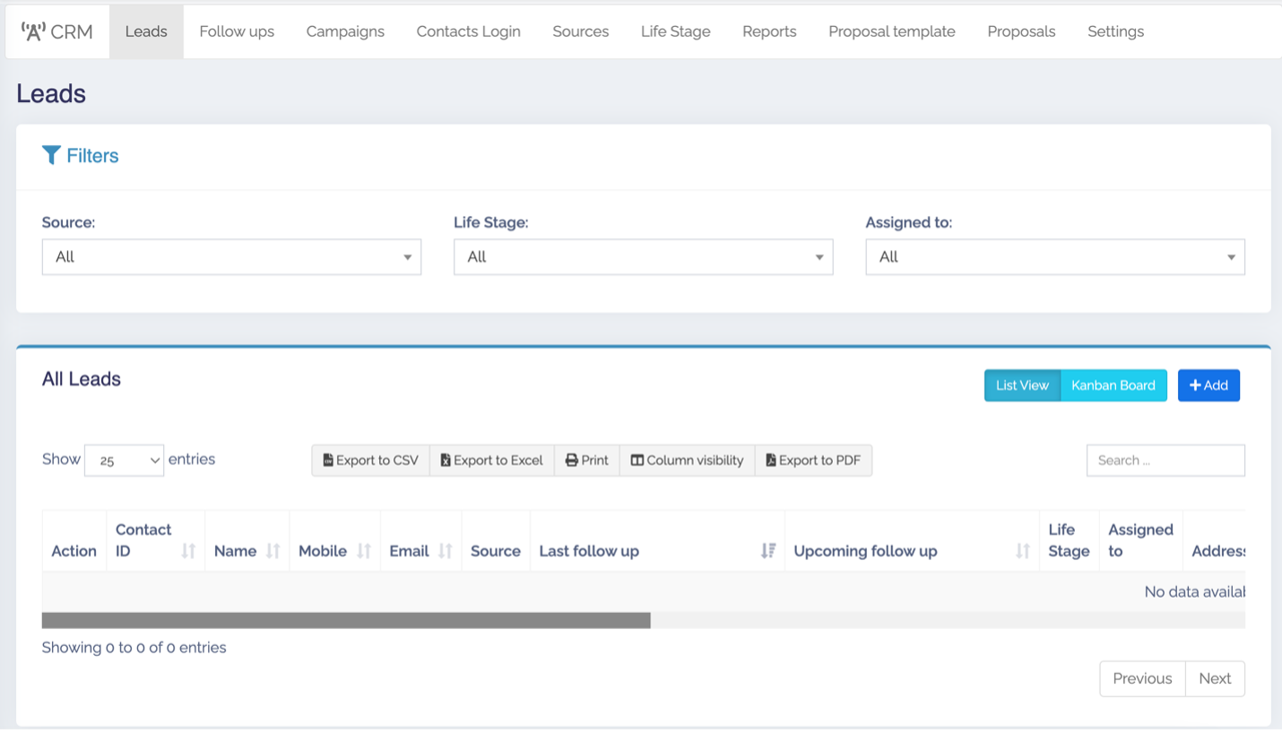The height and width of the screenshot is (733, 1282).
Task: Switch to List View
Action: click(1022, 385)
